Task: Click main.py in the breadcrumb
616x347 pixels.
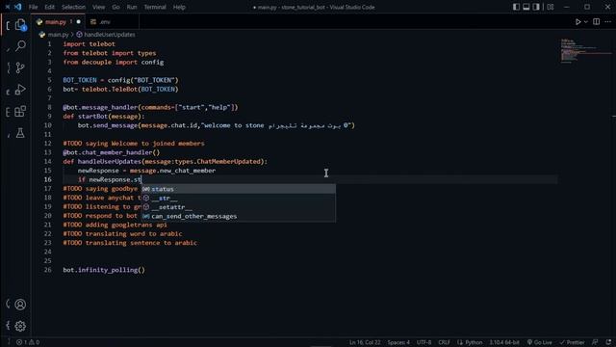Action: pyautogui.click(x=58, y=35)
